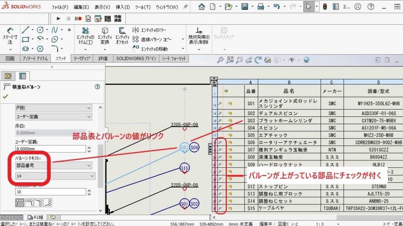Click the Rebuild traffic light icon
The height and width of the screenshot is (226, 403).
pyautogui.click(x=325, y=7)
